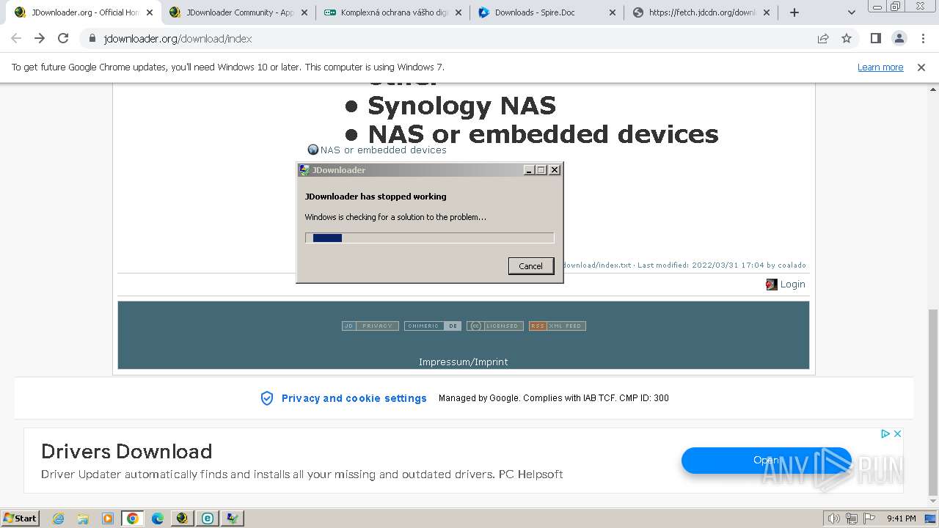Open the tab search dropdown arrow
Image resolution: width=939 pixels, height=528 pixels.
click(852, 12)
